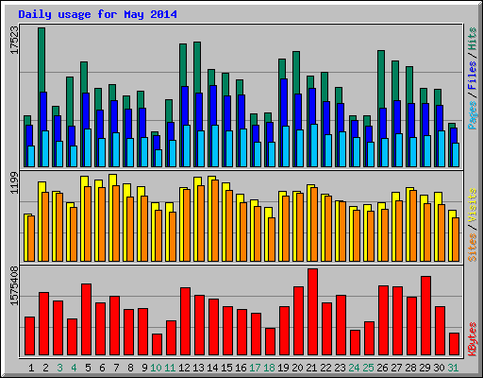The height and width of the screenshot is (378, 483).
Task: Click day 26 on the x-axis
Action: click(x=382, y=368)
